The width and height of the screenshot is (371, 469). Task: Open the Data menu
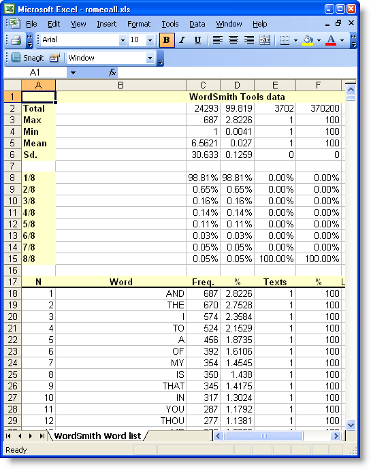coord(197,24)
